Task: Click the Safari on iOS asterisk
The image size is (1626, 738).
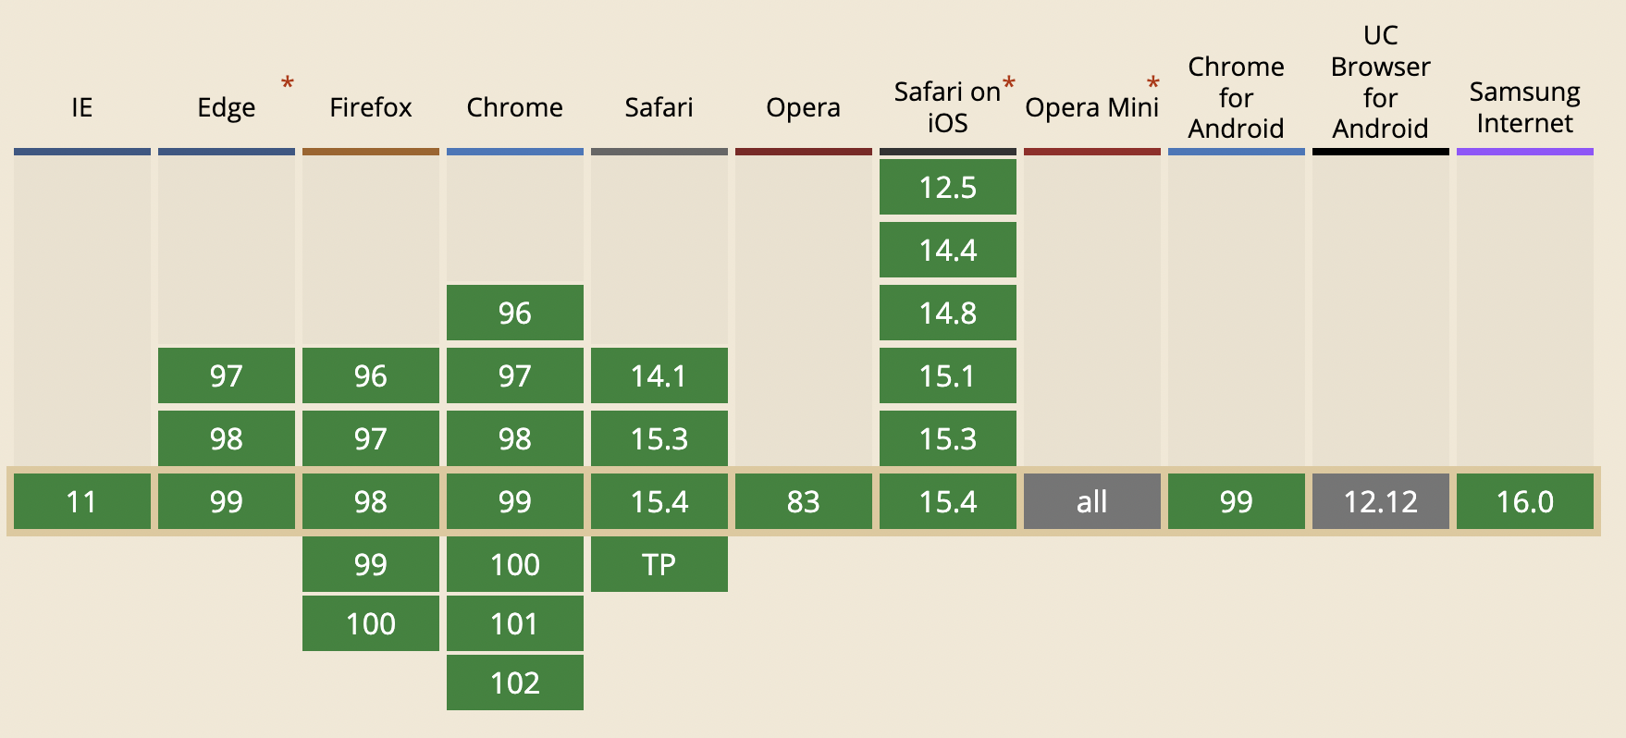Action: point(1009,83)
